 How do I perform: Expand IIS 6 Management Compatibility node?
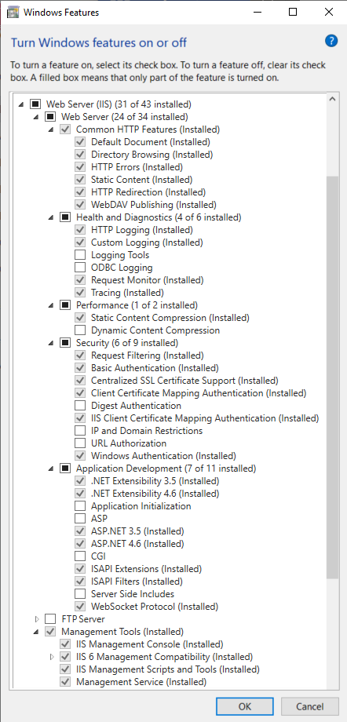pos(52,657)
